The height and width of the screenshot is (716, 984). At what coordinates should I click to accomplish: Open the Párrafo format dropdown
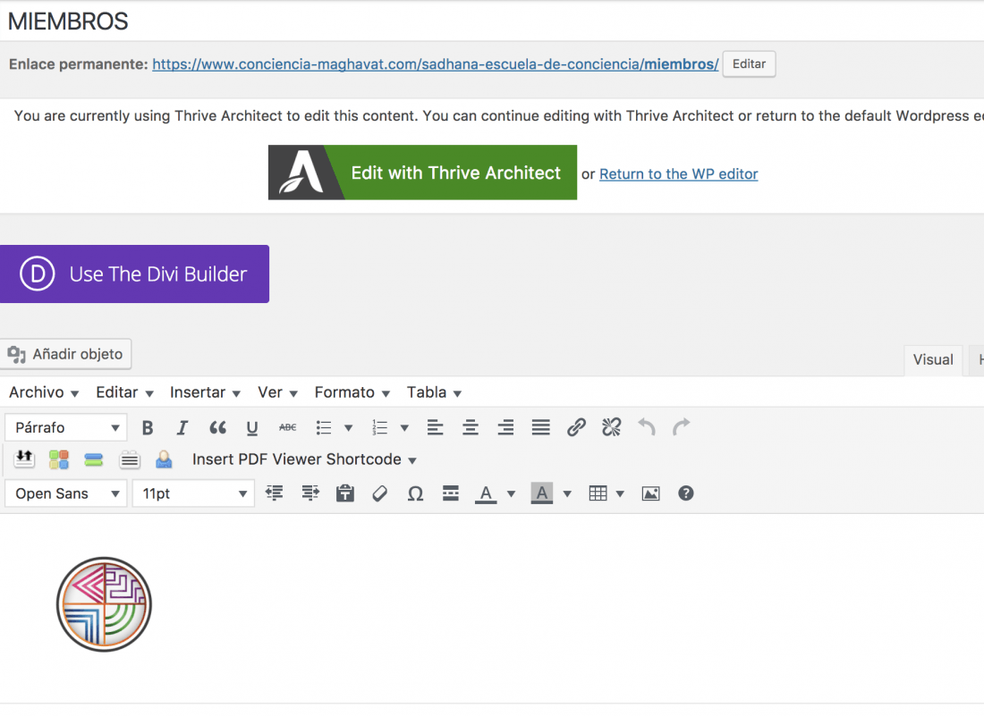coord(66,427)
